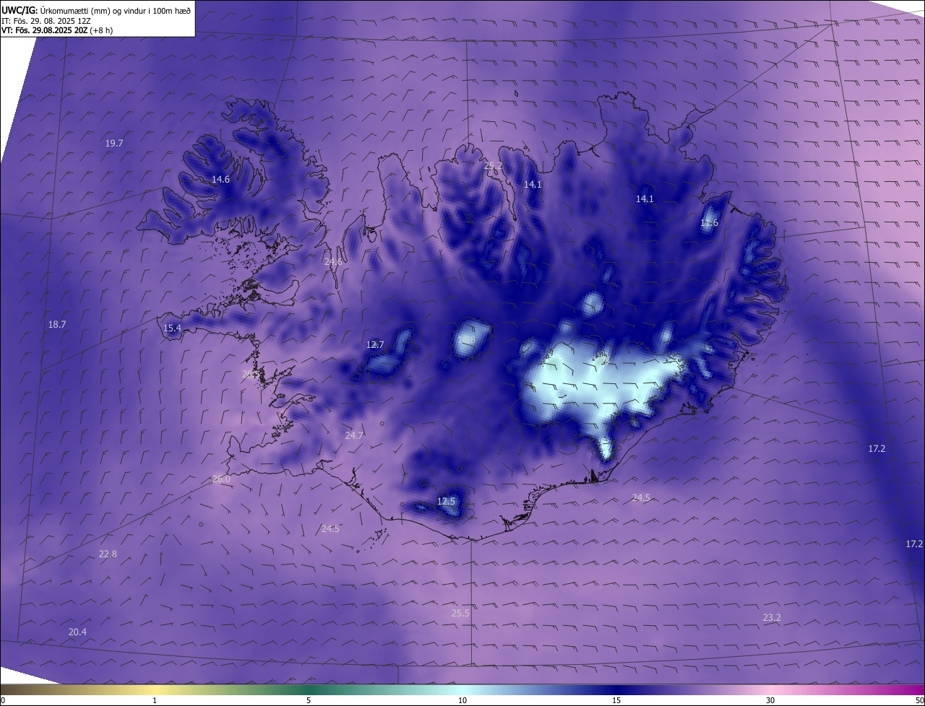The image size is (925, 706).
Task: Click the 24.6 value label
Action: (333, 262)
